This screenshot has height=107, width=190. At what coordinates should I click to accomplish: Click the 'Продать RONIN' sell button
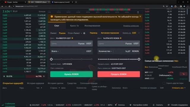(119, 74)
